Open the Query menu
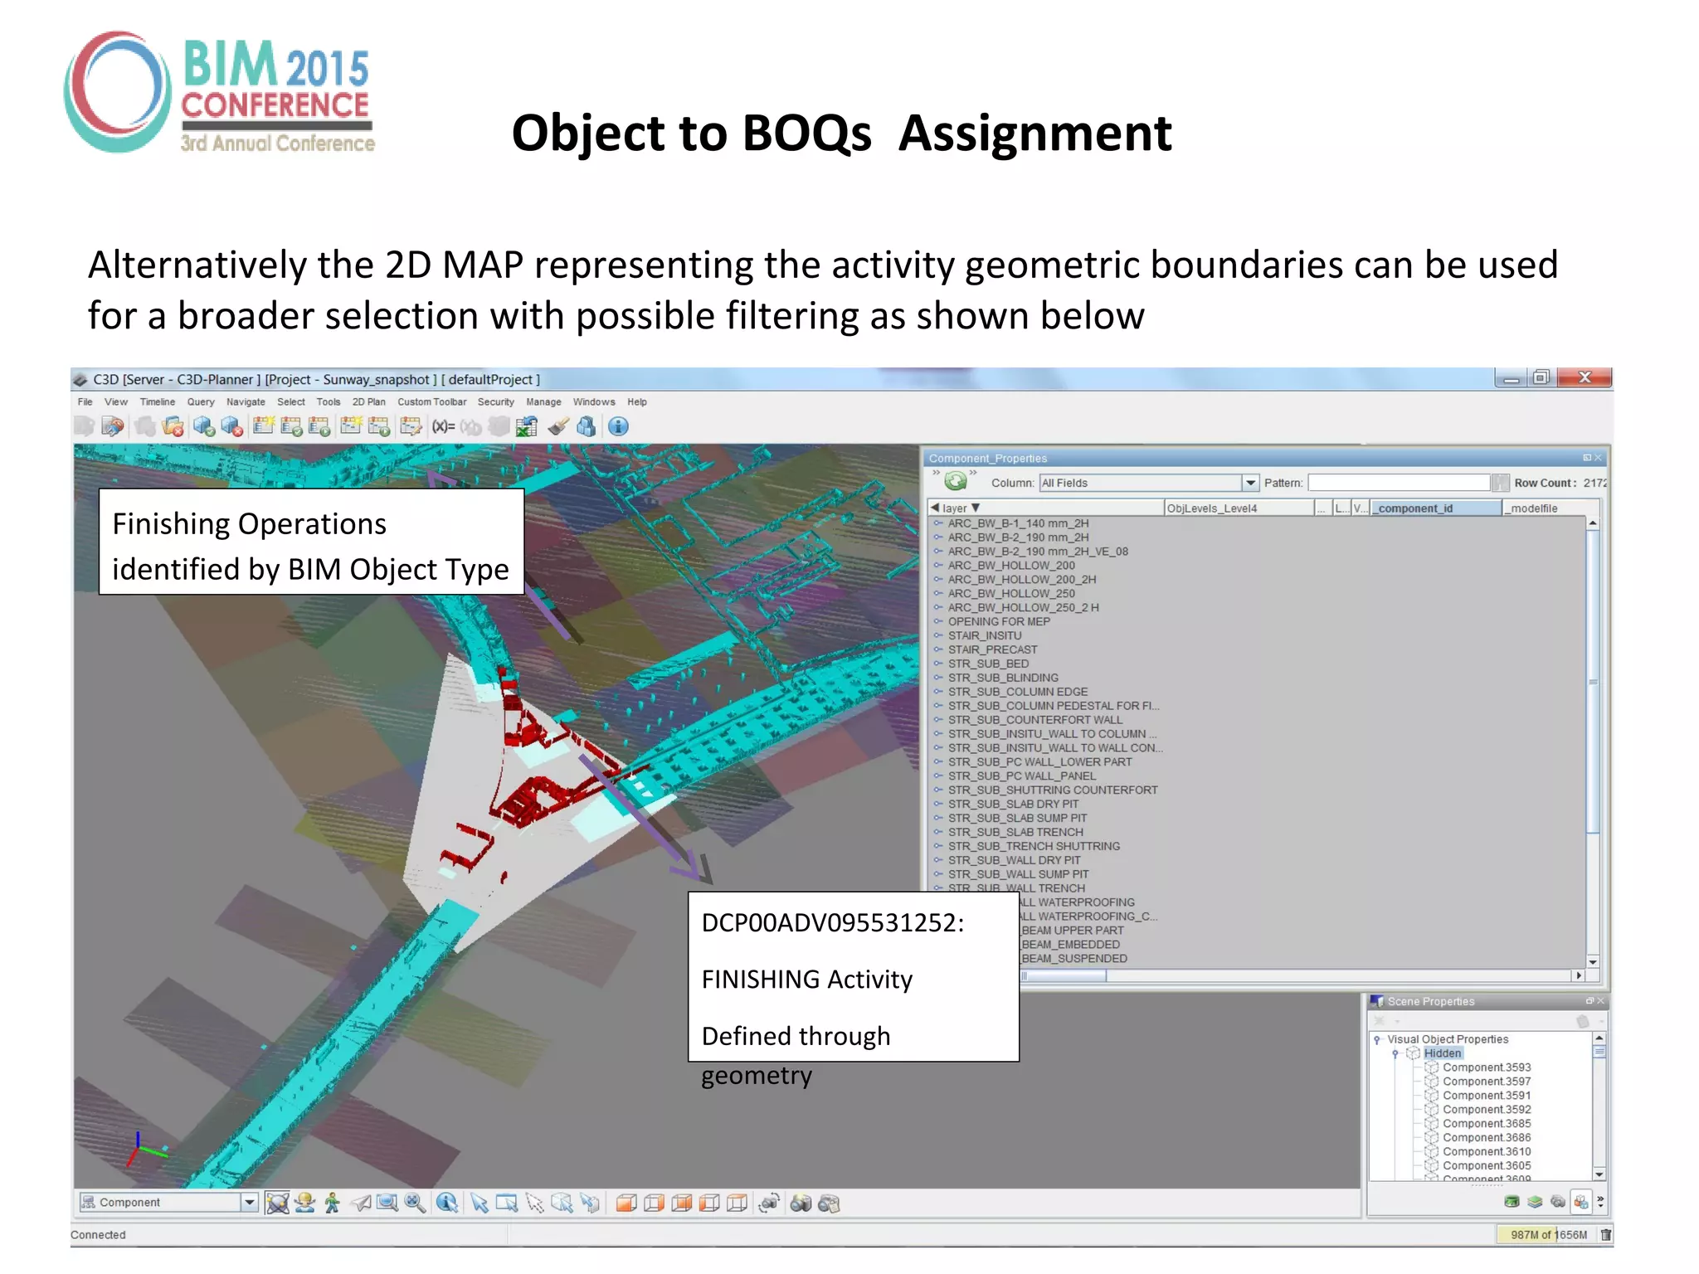The image size is (1699, 1274). tap(201, 401)
